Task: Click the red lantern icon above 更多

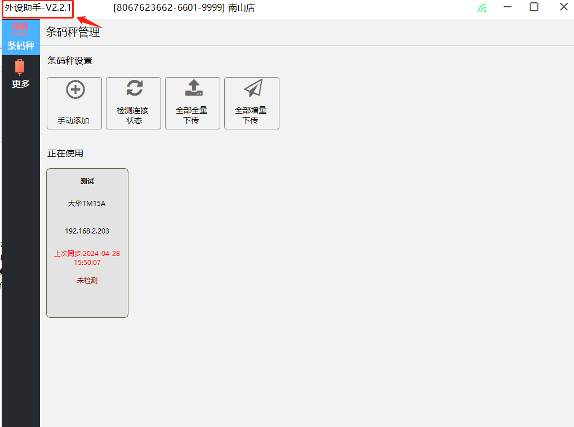Action: 20,68
